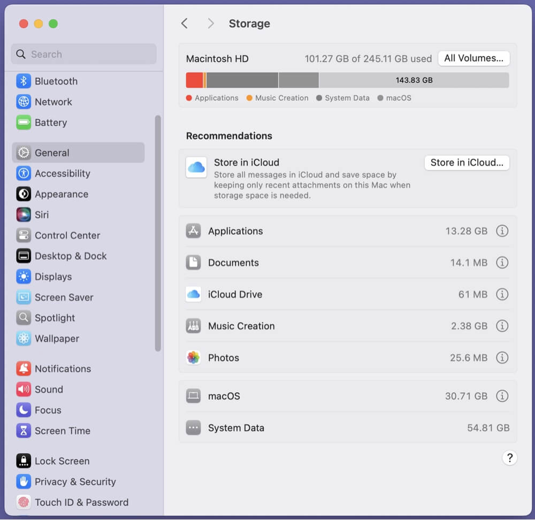Click the Search field in sidebar
The image size is (535, 520).
coord(84,54)
